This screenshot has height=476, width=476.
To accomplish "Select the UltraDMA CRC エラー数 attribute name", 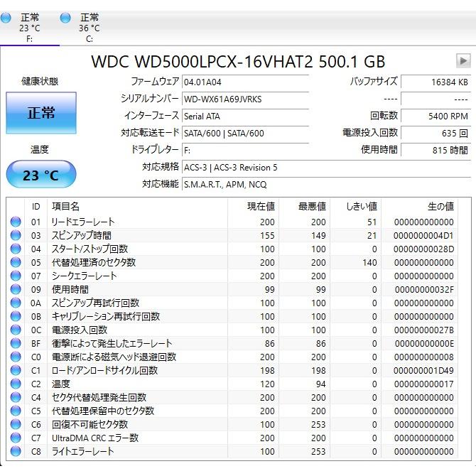I will (x=95, y=438).
